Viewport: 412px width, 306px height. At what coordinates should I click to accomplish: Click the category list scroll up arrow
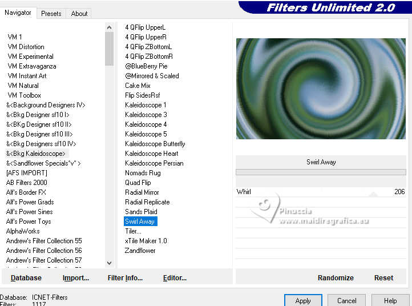click(x=110, y=27)
